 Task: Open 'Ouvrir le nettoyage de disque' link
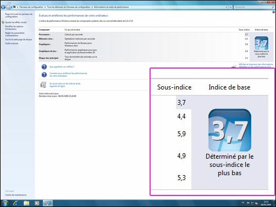click(x=19, y=40)
